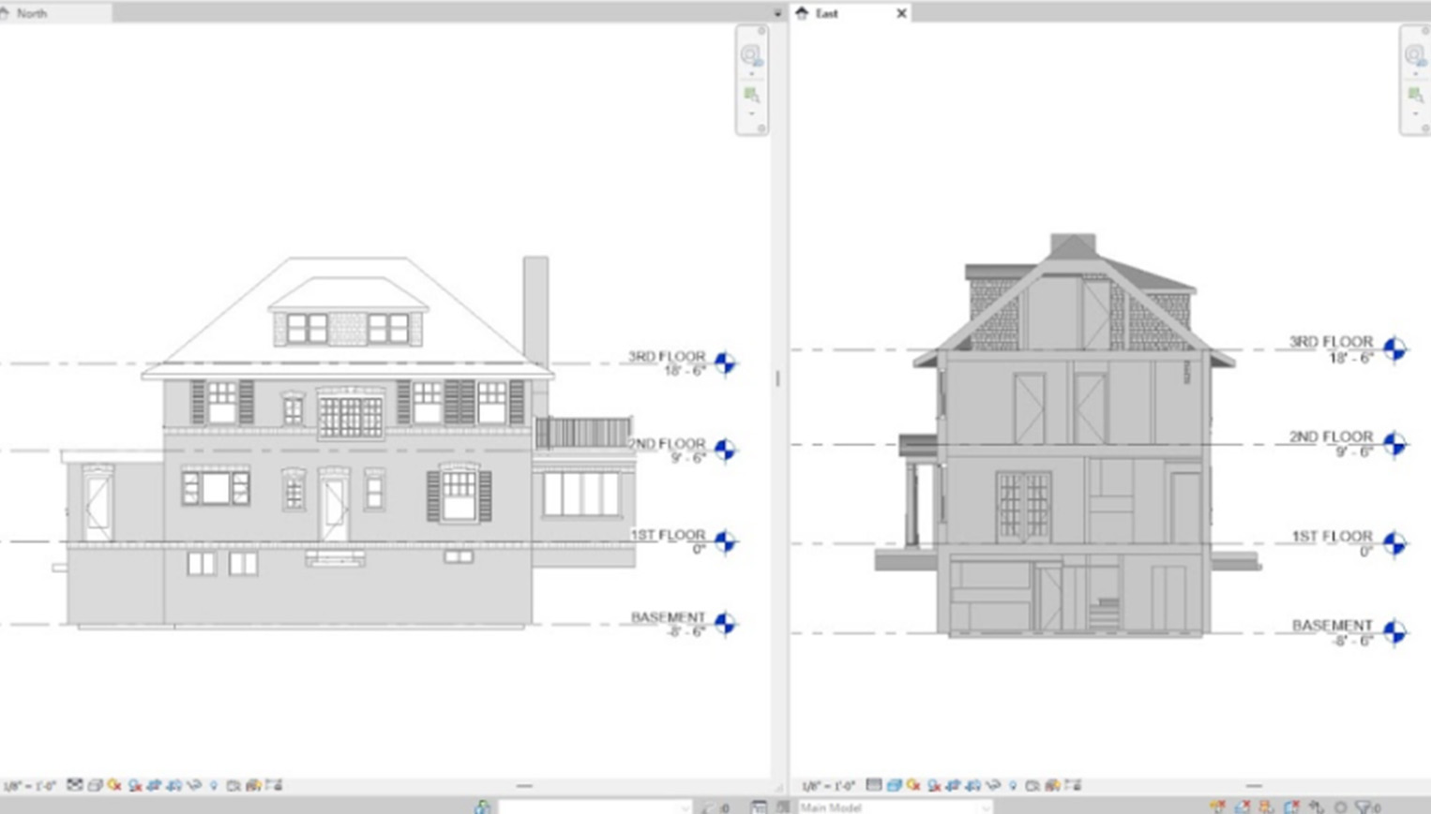Toggle Shadows in East view control bar
This screenshot has width=1431, height=814.
934,785
